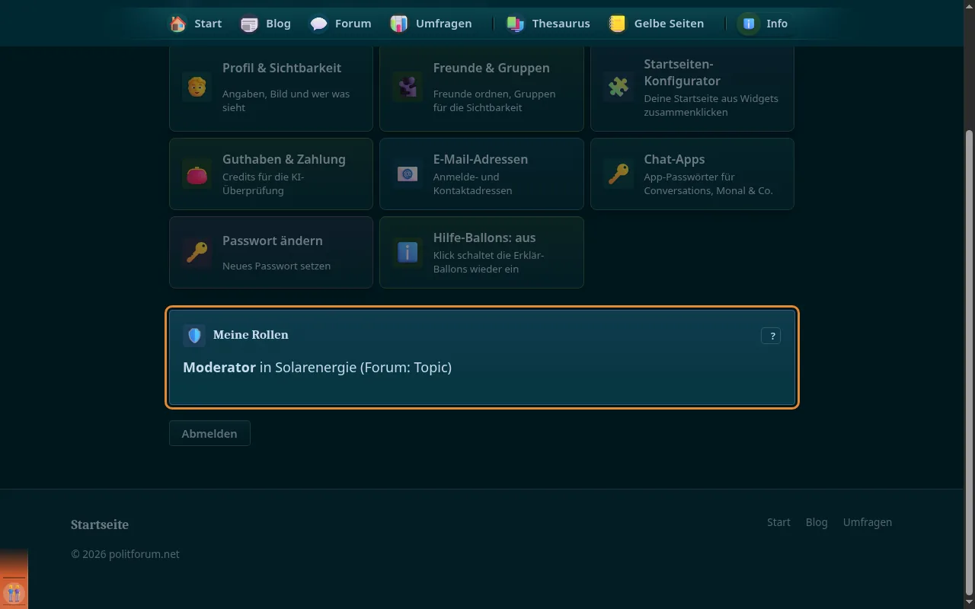Follow the footer Start link
Screen dimensions: 975x609
(778, 522)
